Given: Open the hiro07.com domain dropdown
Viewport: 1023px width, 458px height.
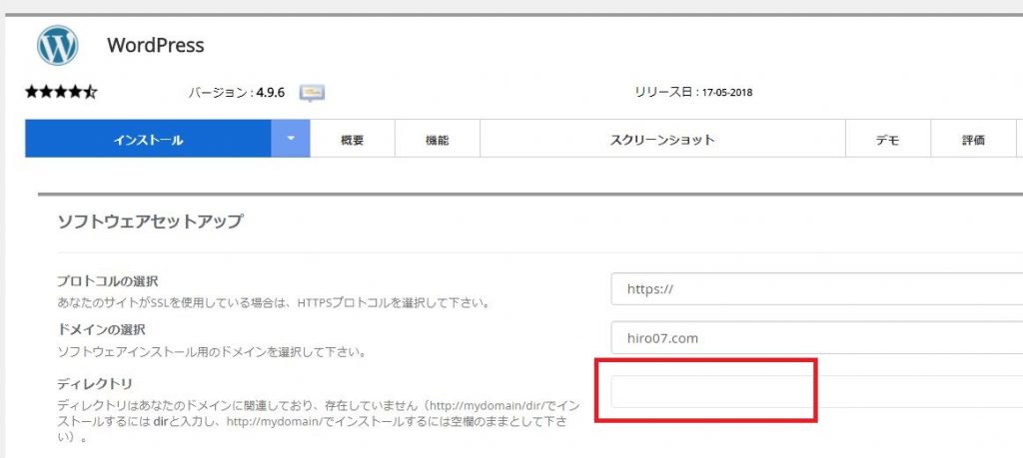Looking at the screenshot, I should coord(817,338).
